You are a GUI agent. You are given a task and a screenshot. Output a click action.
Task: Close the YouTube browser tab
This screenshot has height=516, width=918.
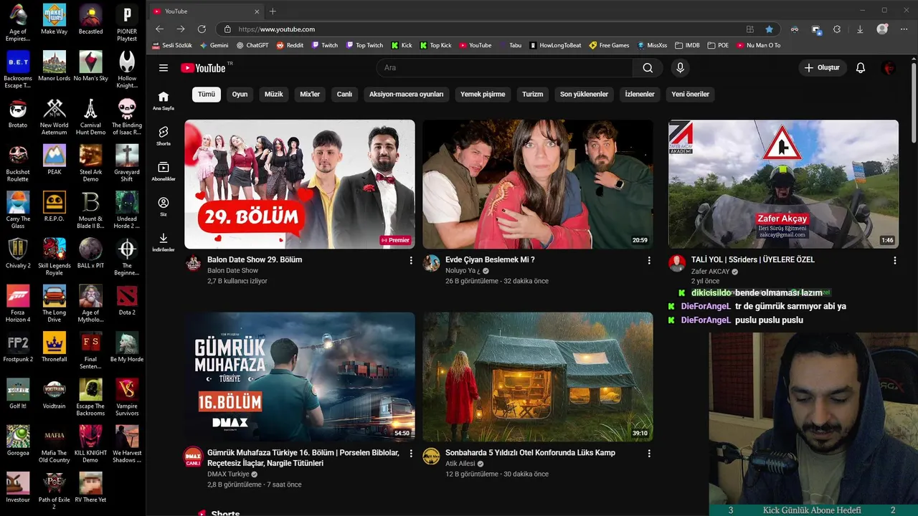(257, 11)
